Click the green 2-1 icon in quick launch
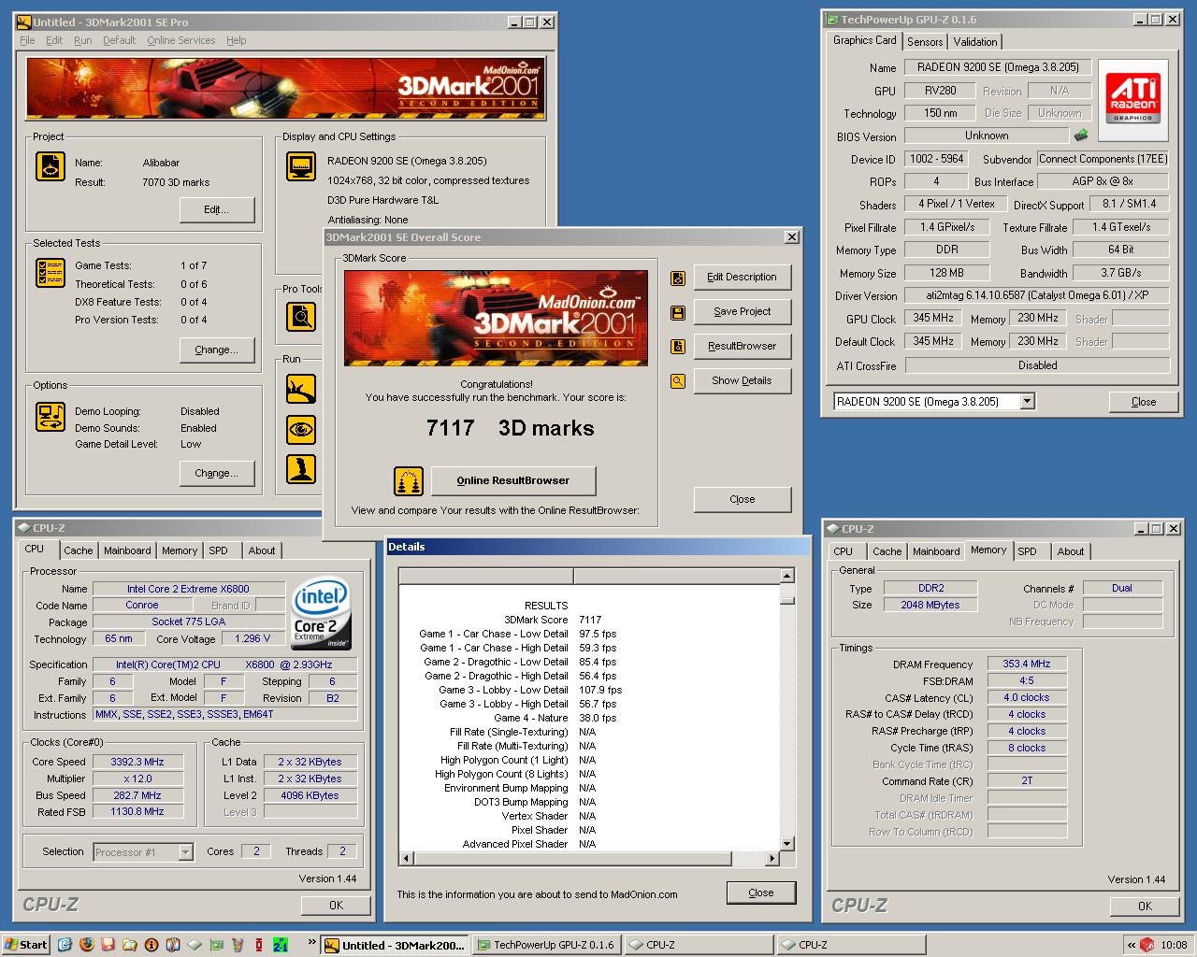The image size is (1197, 957). click(x=280, y=945)
